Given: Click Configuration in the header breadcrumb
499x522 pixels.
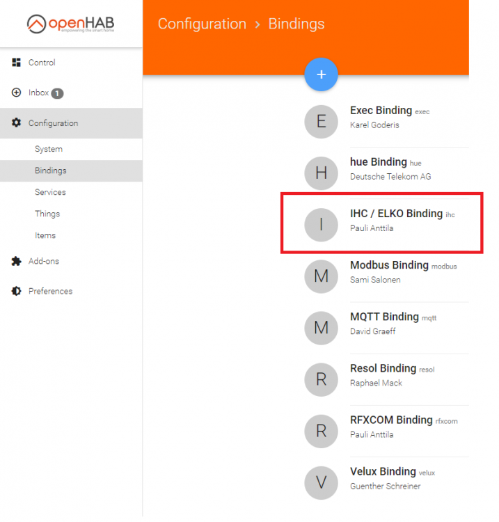Looking at the screenshot, I should click(x=202, y=24).
